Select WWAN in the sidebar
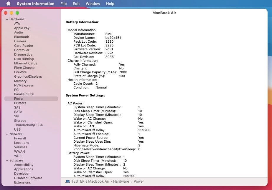This screenshot has width=272, height=190. tap(19, 151)
